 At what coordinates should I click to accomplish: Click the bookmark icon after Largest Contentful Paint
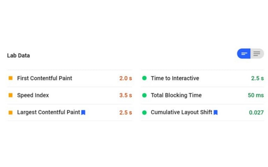click(x=83, y=113)
